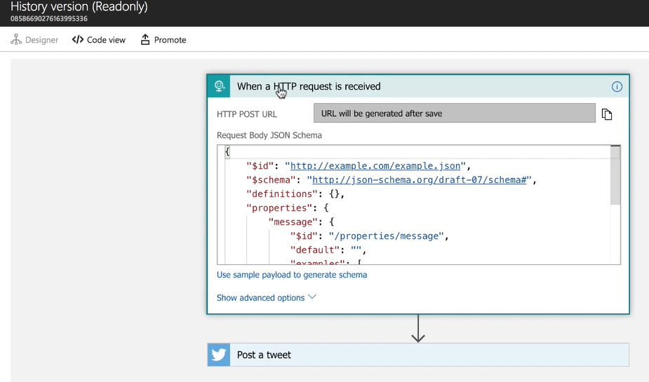Click the Code view angle-brackets icon
The width and height of the screenshot is (649, 382).
coord(78,40)
